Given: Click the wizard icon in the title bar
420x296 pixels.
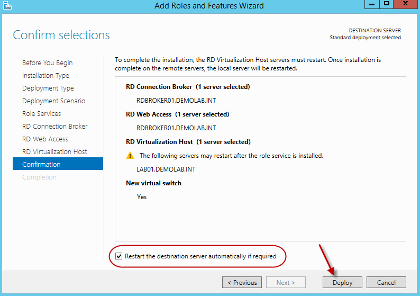Looking at the screenshot, I should coord(7,6).
